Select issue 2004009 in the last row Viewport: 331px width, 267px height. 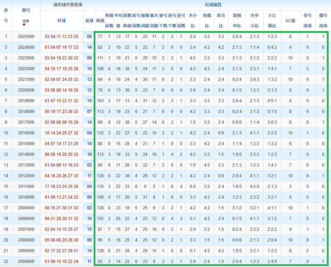(x=26, y=261)
